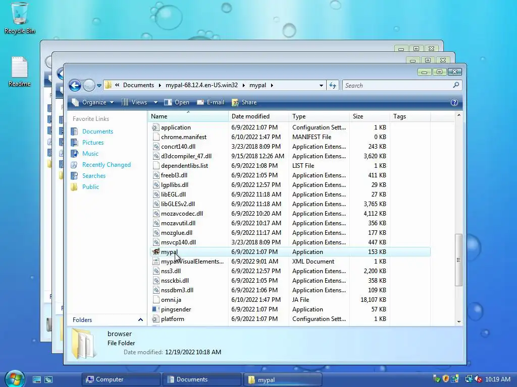
Task: Click the Forward navigation arrow button
Action: (89, 86)
